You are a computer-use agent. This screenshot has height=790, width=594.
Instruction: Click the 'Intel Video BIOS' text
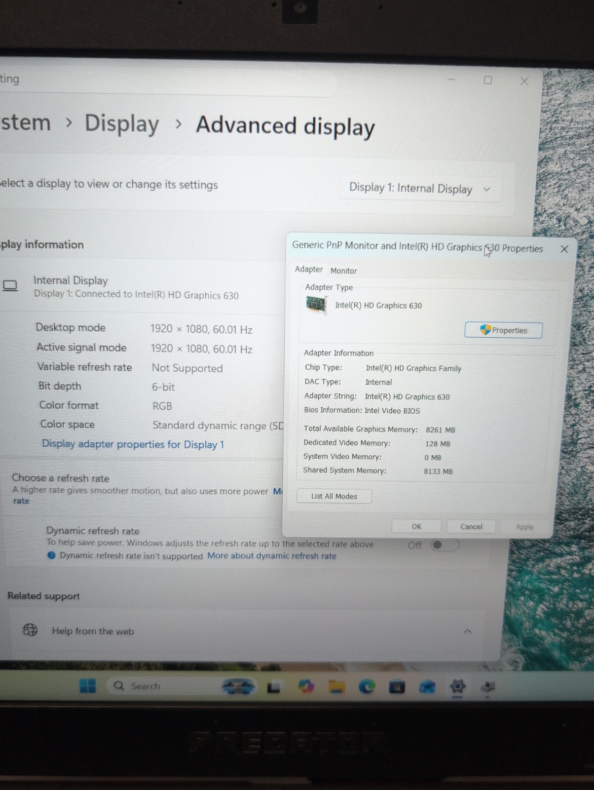[x=392, y=410]
